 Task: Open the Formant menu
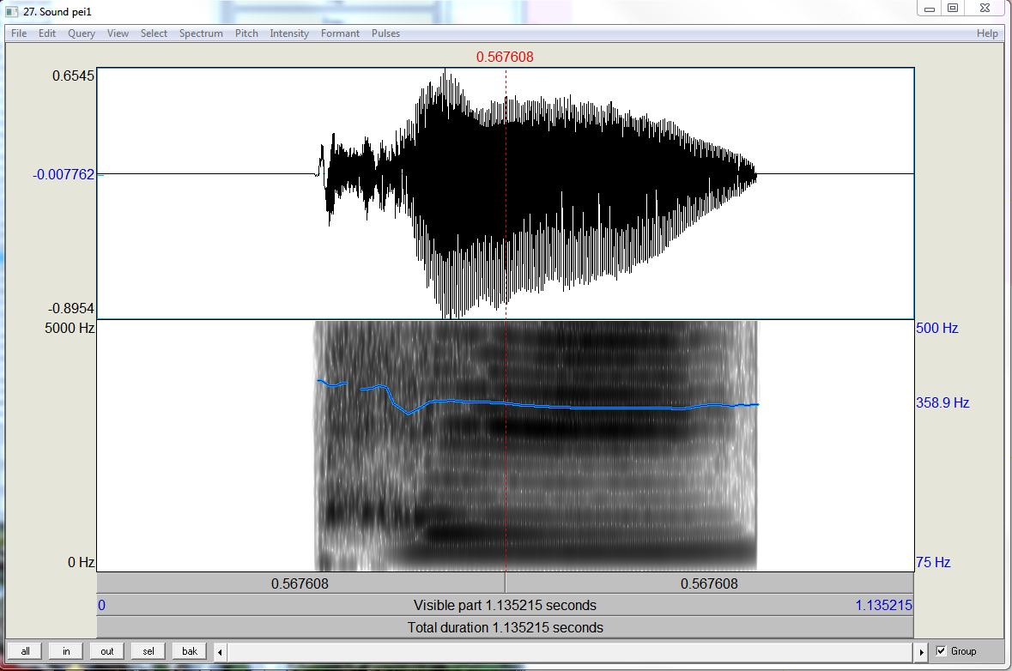point(340,33)
